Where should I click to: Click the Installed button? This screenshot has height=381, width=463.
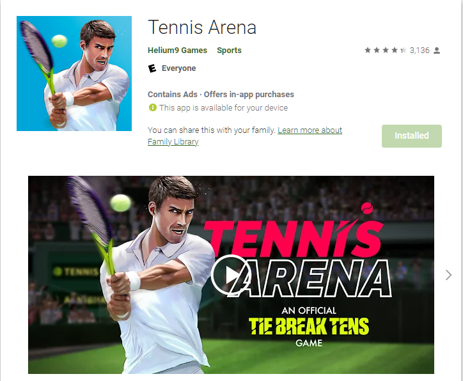pos(412,136)
